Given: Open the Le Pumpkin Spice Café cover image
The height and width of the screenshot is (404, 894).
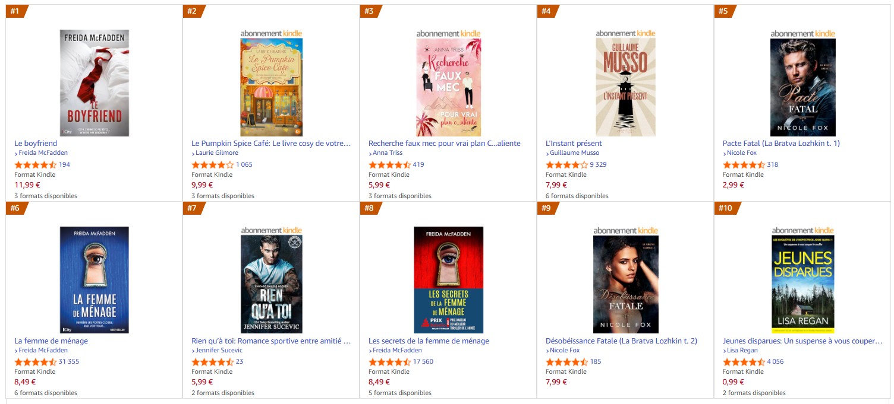Looking at the screenshot, I should point(271,87).
